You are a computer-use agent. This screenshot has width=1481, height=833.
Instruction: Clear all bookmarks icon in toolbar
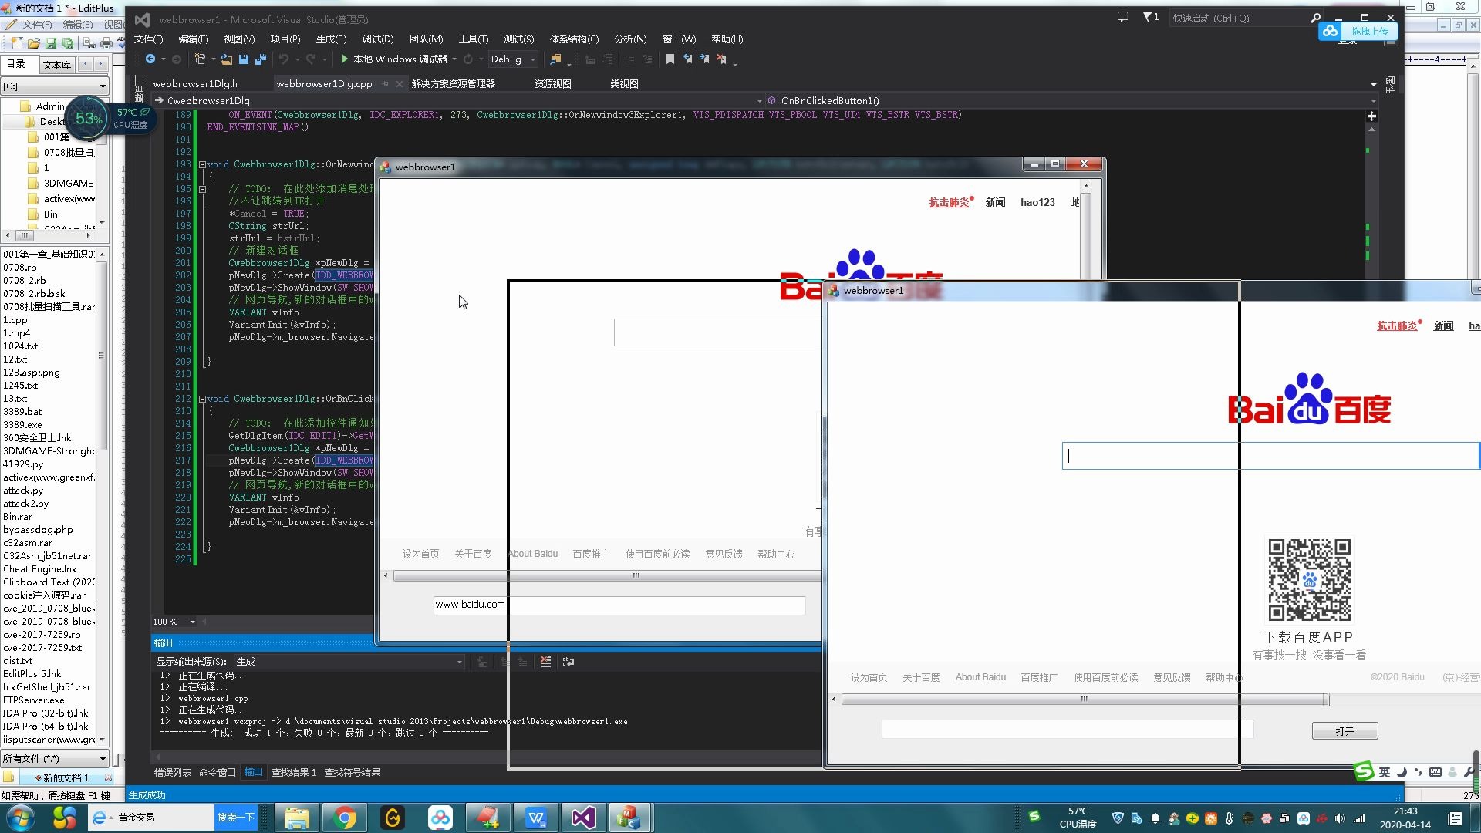click(721, 59)
